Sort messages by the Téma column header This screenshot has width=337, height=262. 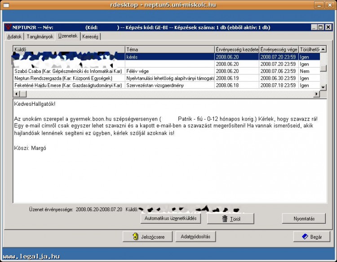point(169,49)
